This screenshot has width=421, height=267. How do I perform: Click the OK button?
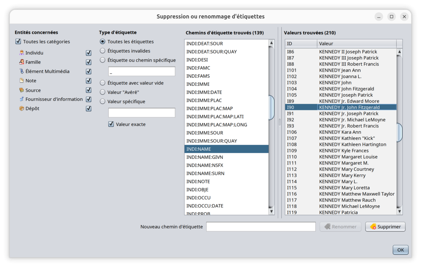coord(400,250)
